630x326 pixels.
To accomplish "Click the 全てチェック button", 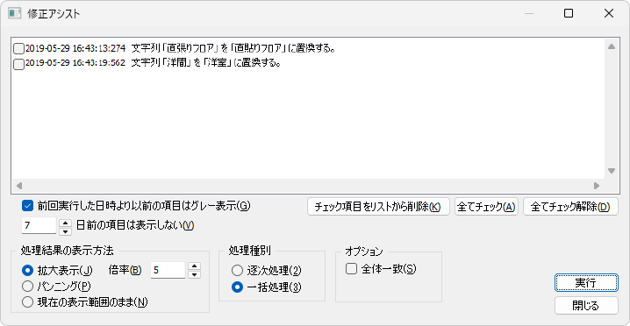I will (x=486, y=207).
